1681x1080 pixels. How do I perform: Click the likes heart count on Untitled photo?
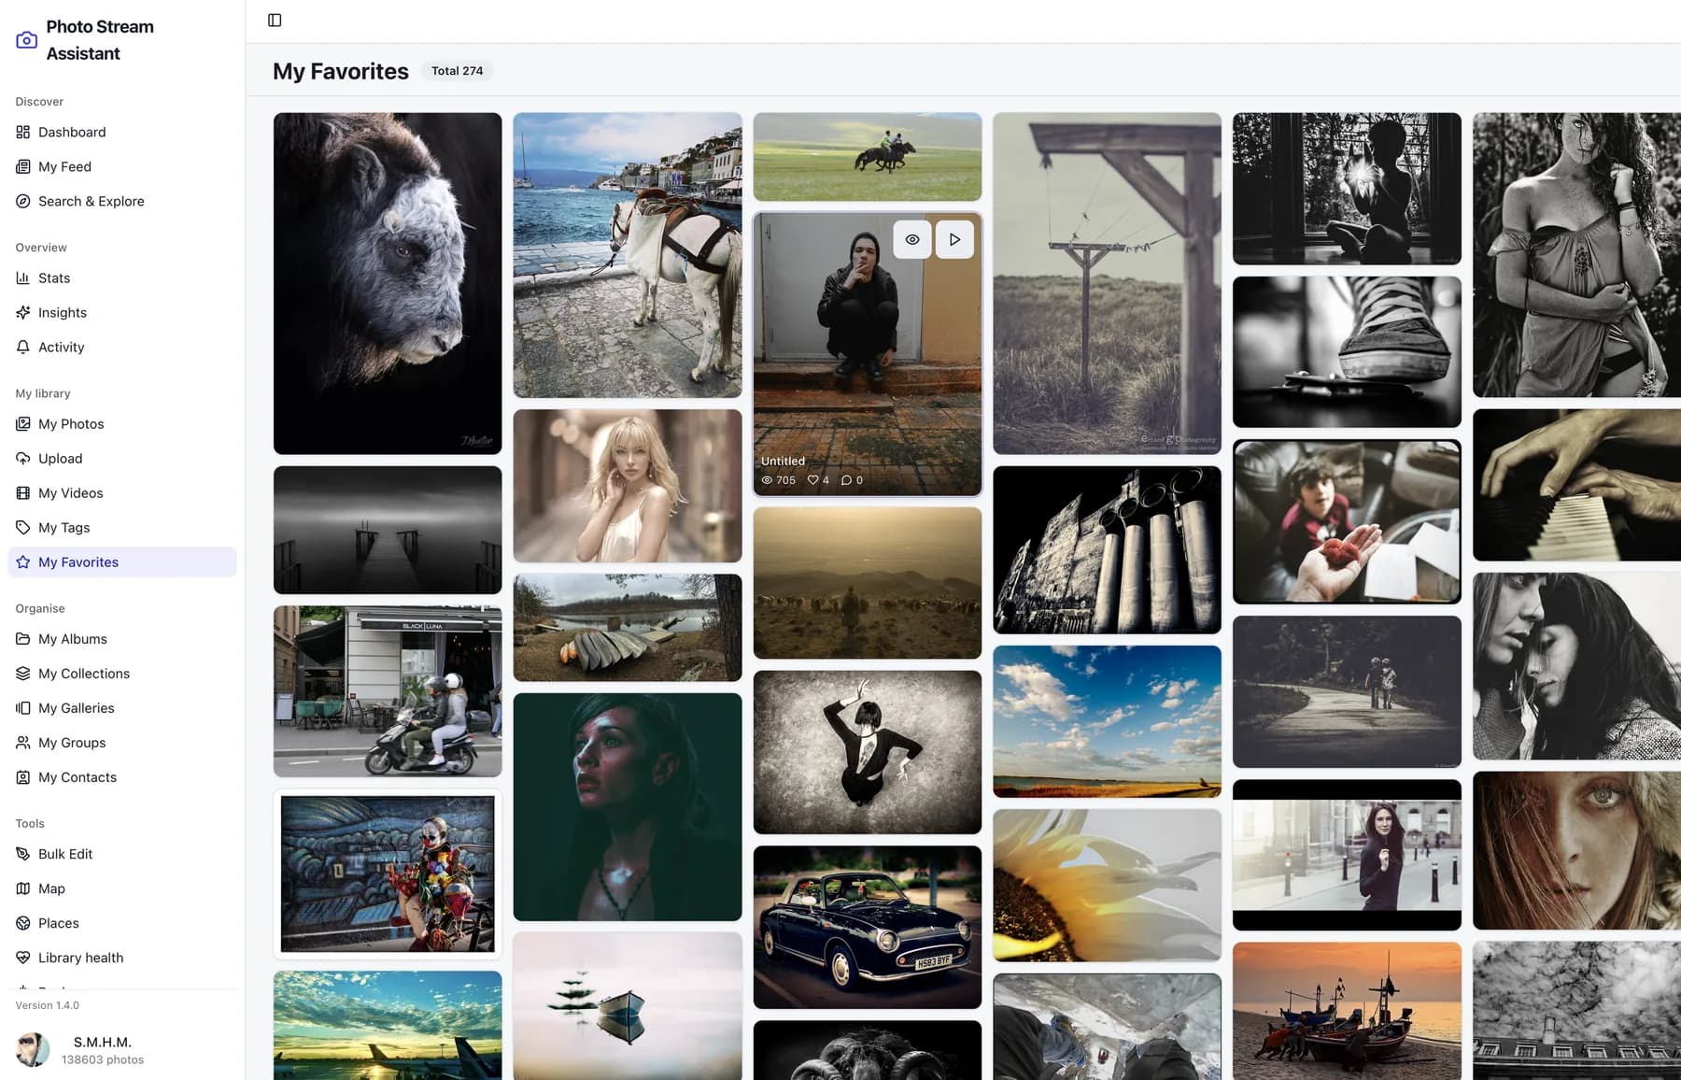(818, 480)
